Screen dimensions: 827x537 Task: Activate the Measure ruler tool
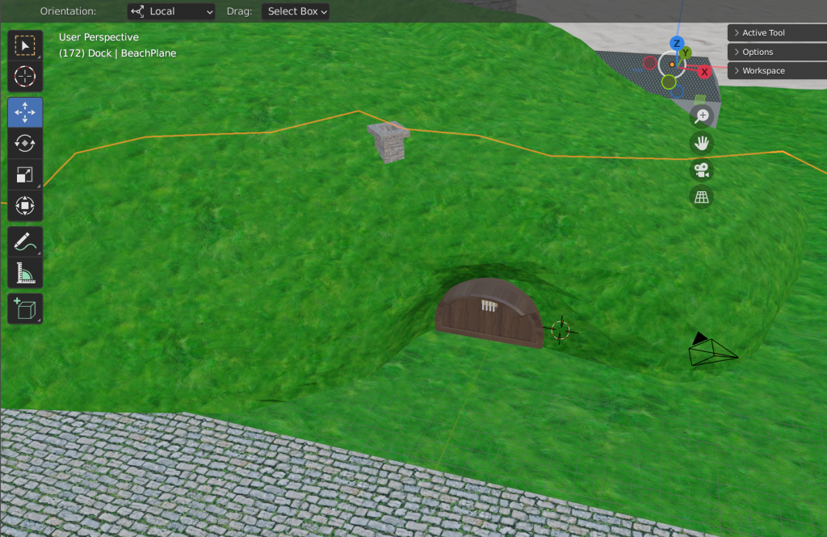tap(25, 273)
